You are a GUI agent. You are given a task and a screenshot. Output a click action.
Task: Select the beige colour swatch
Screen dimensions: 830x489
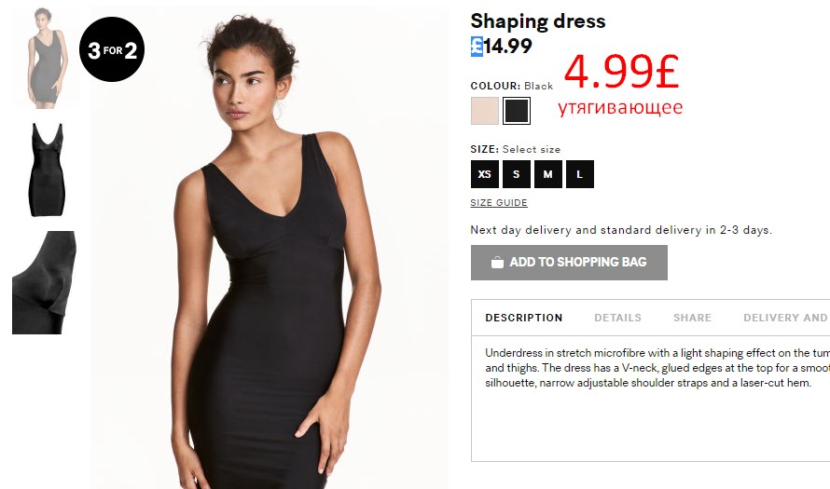click(x=485, y=111)
